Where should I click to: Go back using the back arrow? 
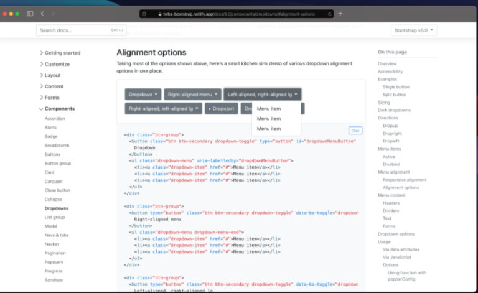coord(42,14)
